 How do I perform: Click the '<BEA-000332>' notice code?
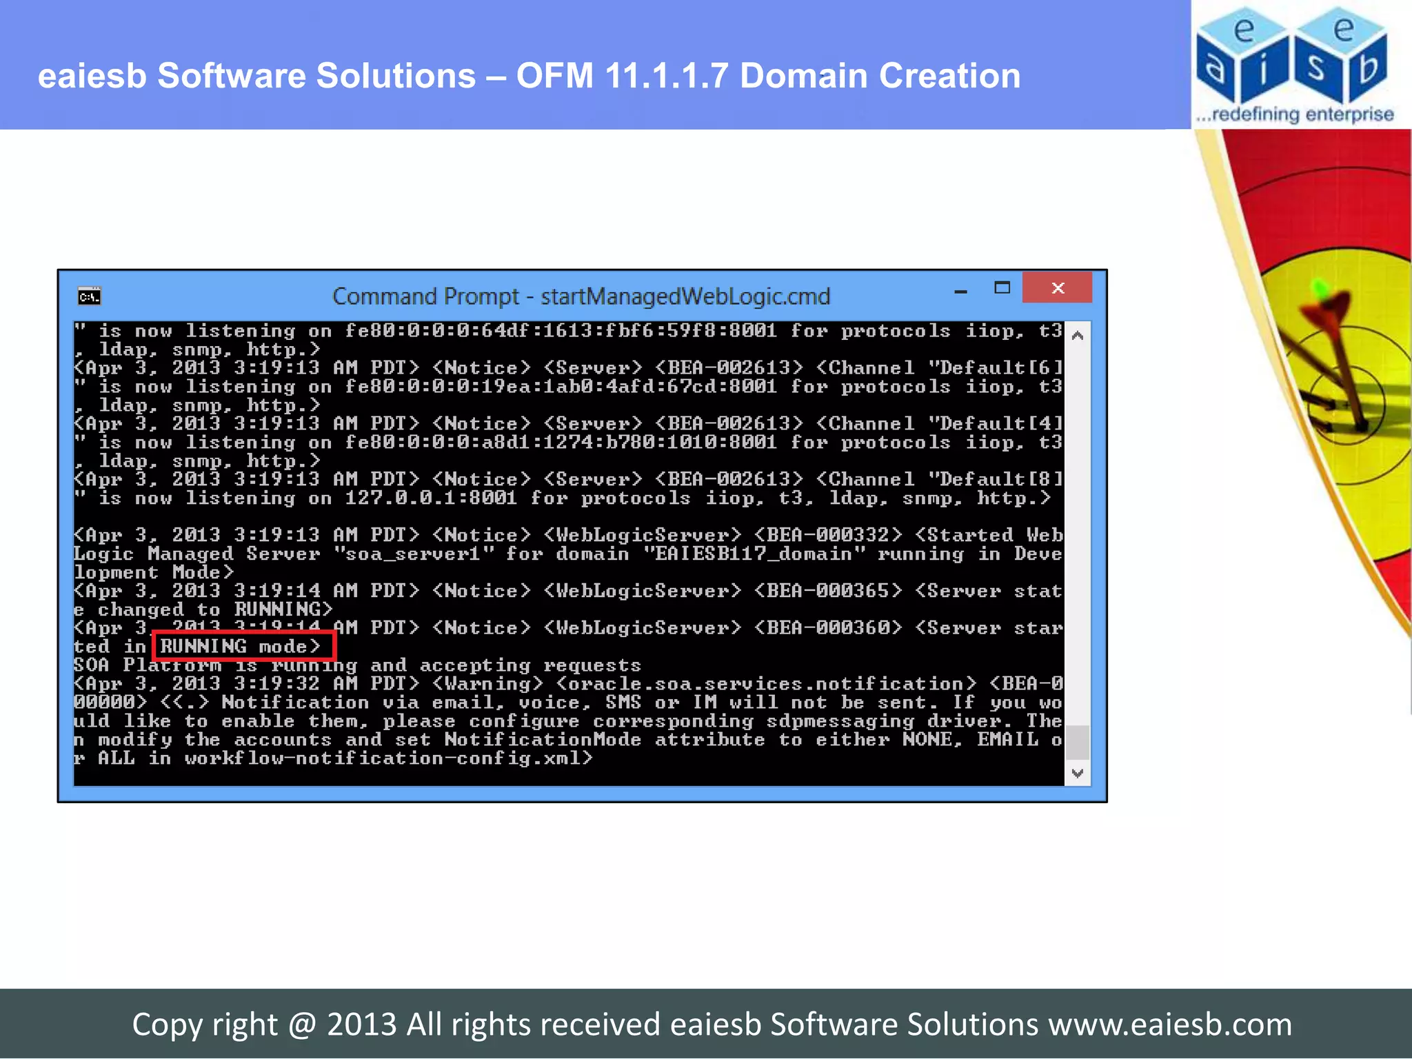828,535
